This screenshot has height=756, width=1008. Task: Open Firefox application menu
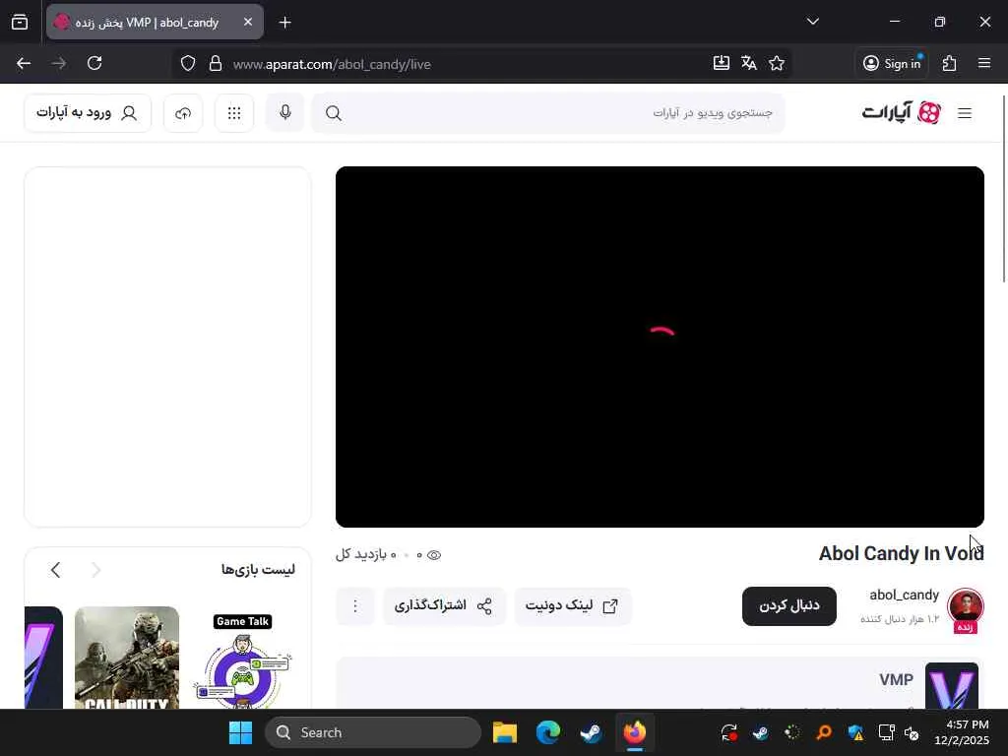pos(984,63)
